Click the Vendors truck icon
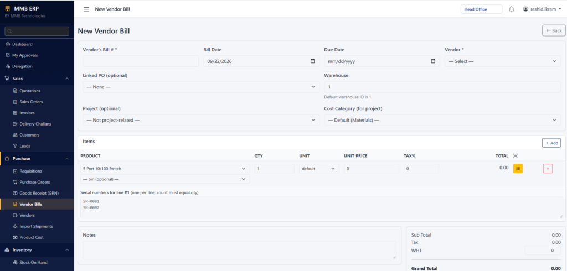The image size is (567, 271). pos(15,215)
